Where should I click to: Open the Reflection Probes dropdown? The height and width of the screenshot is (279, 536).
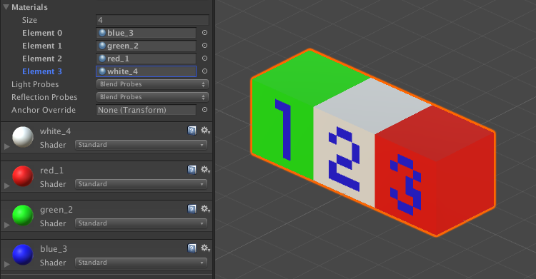(152, 97)
